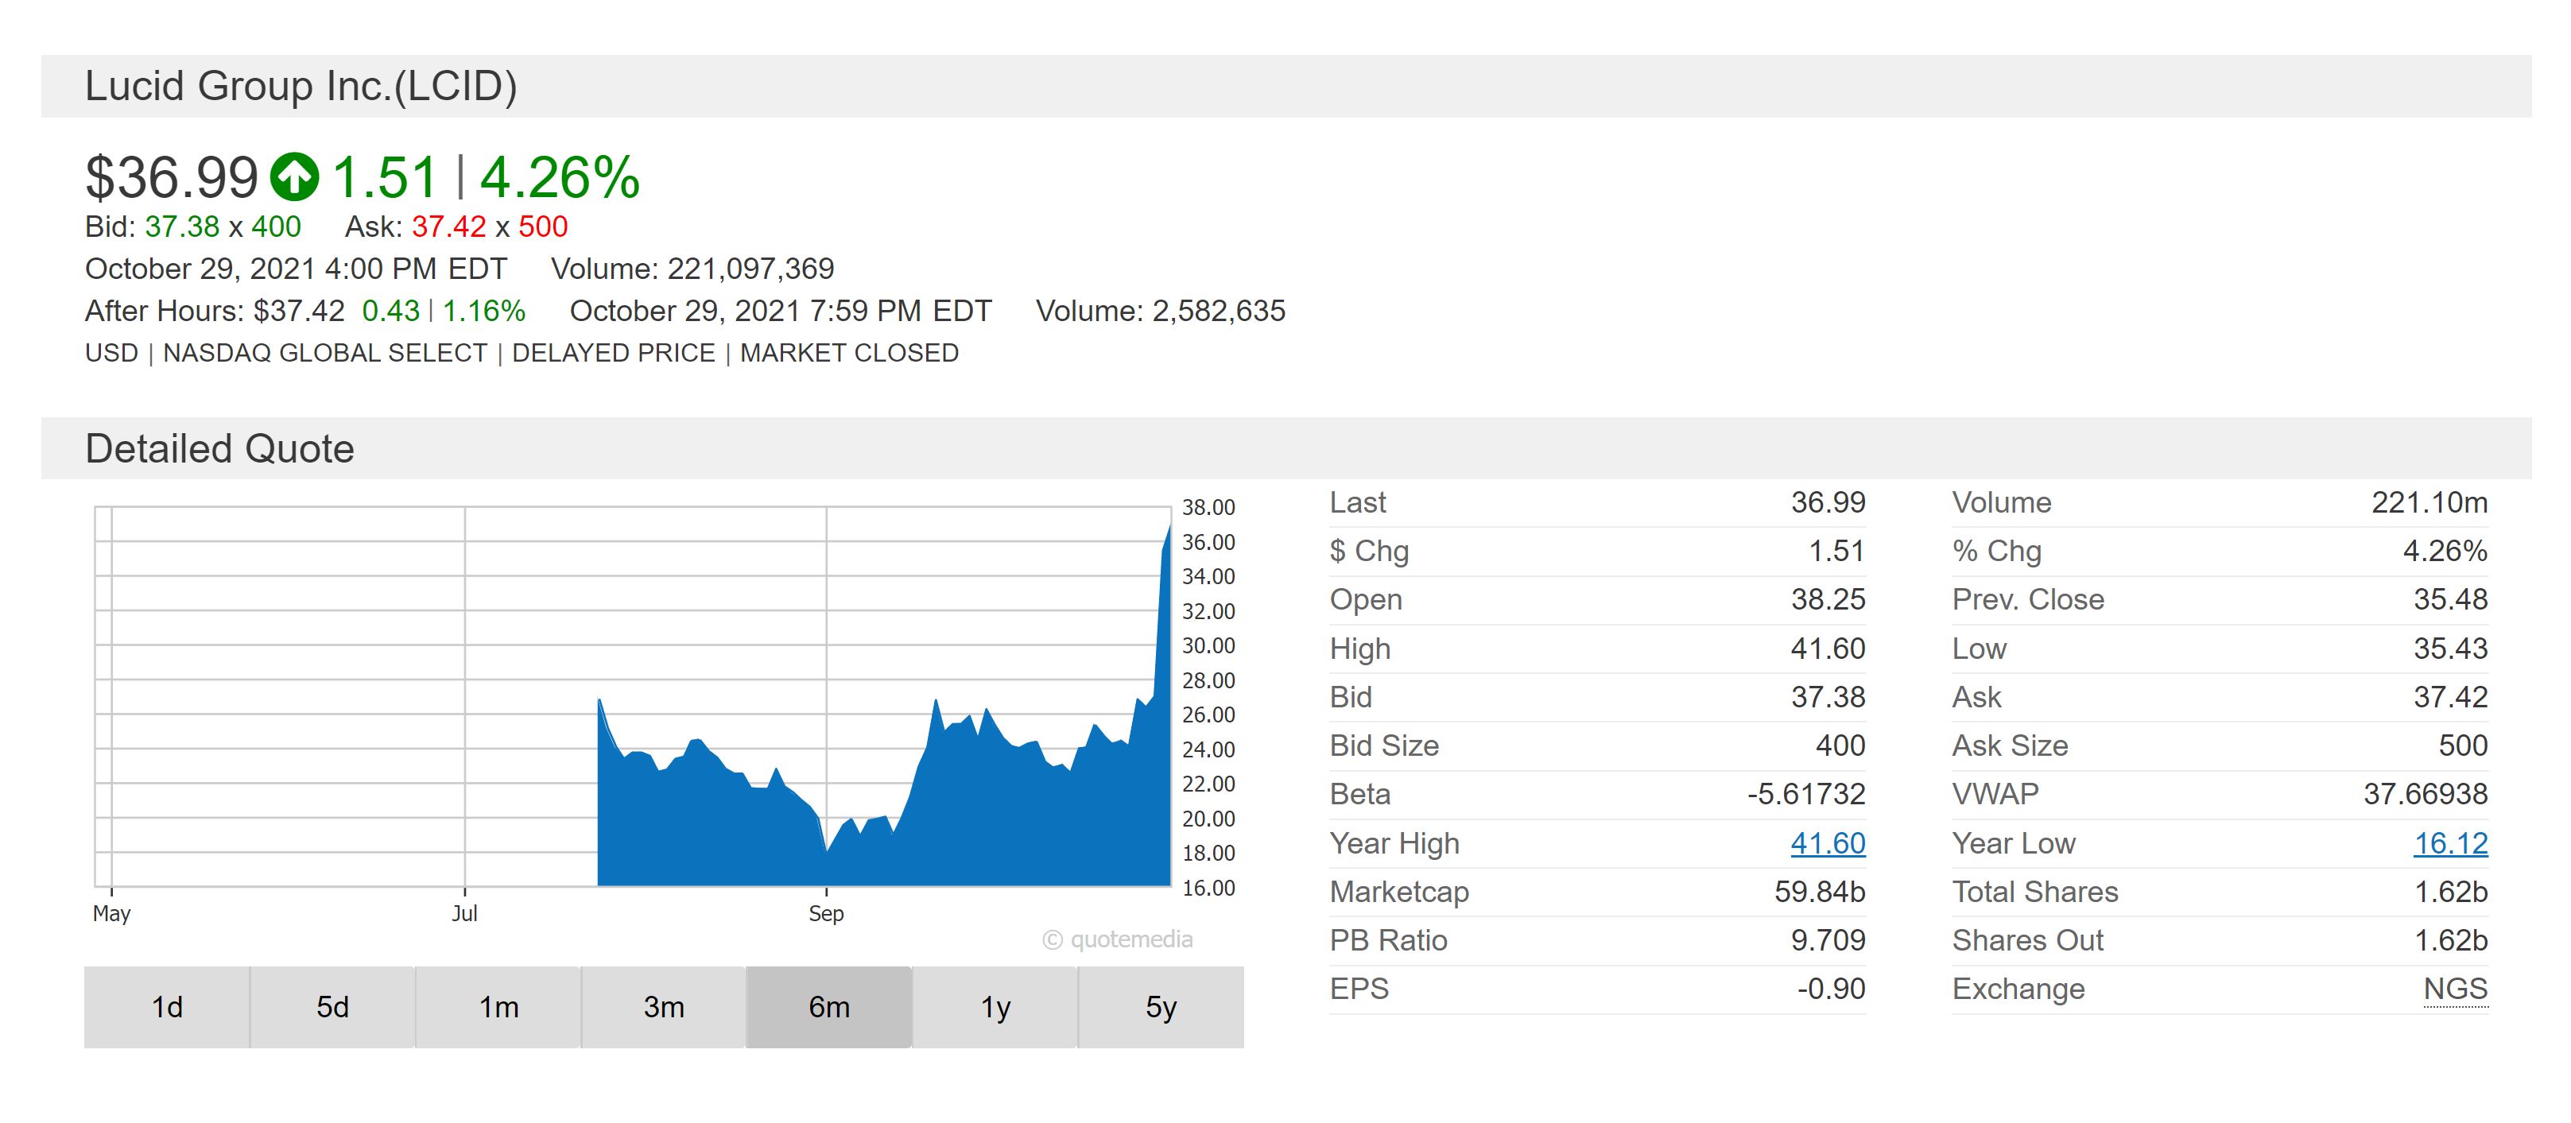Click the Marketcap 59.84b value
The image size is (2571, 1123).
tap(1820, 892)
